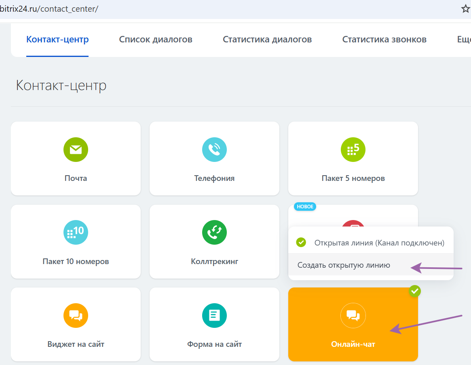
Task: Click the blue Пакет 10 номеров icon
Action: [x=76, y=232]
